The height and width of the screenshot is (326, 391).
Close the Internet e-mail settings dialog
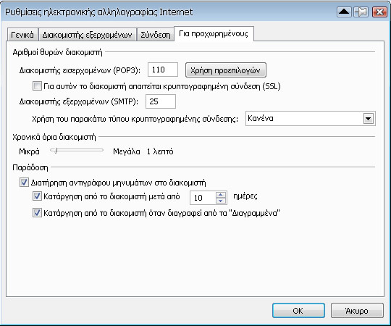click(x=379, y=12)
